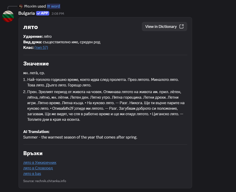Open the тип 57 class link
The image size is (236, 192).
click(41, 48)
